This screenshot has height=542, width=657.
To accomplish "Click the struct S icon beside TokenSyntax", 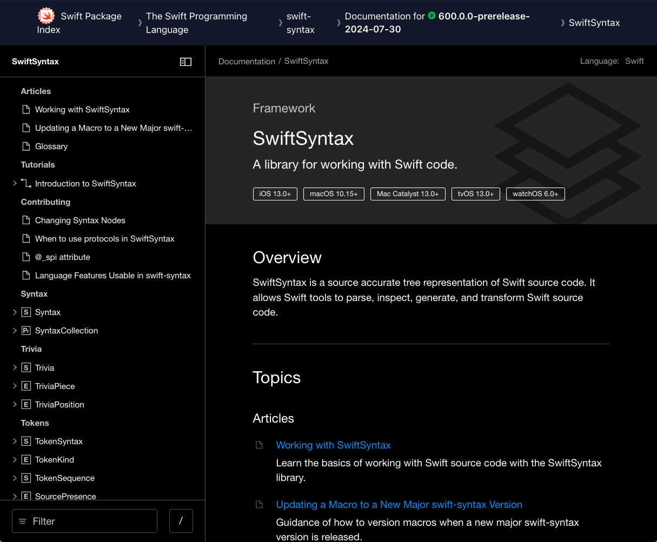I will [25, 441].
